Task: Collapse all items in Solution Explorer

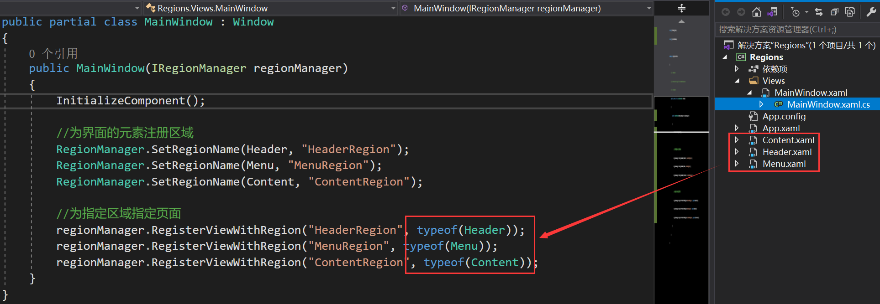Action: [834, 12]
